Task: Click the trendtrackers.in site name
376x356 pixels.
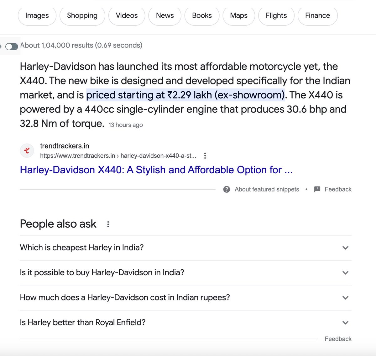Action: pos(65,146)
